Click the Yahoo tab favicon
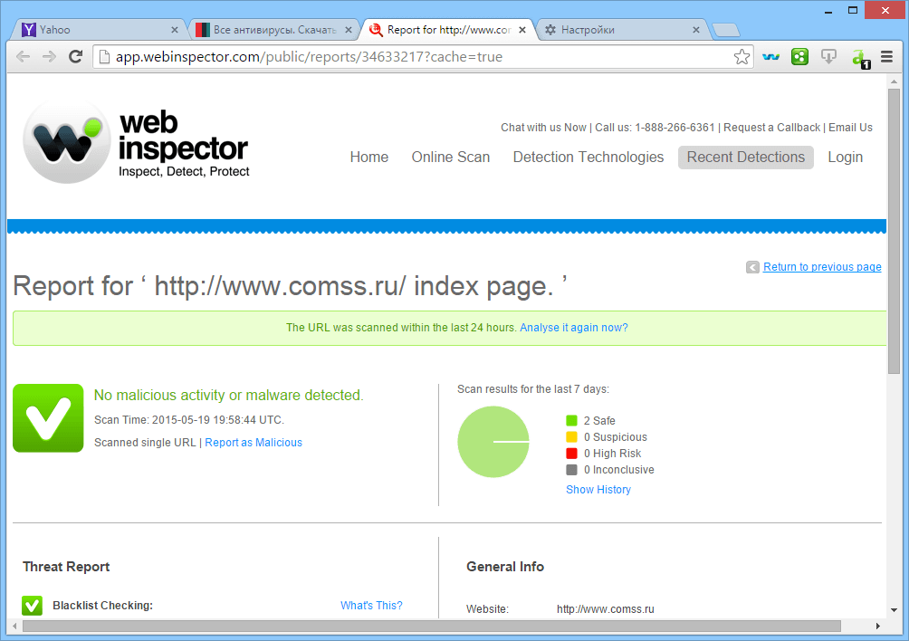Image resolution: width=909 pixels, height=641 pixels. click(x=28, y=30)
